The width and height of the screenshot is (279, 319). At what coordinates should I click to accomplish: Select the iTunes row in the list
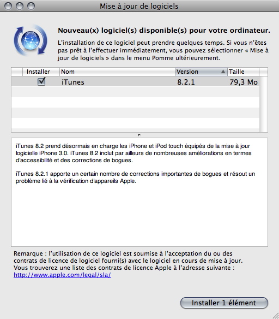[135, 82]
